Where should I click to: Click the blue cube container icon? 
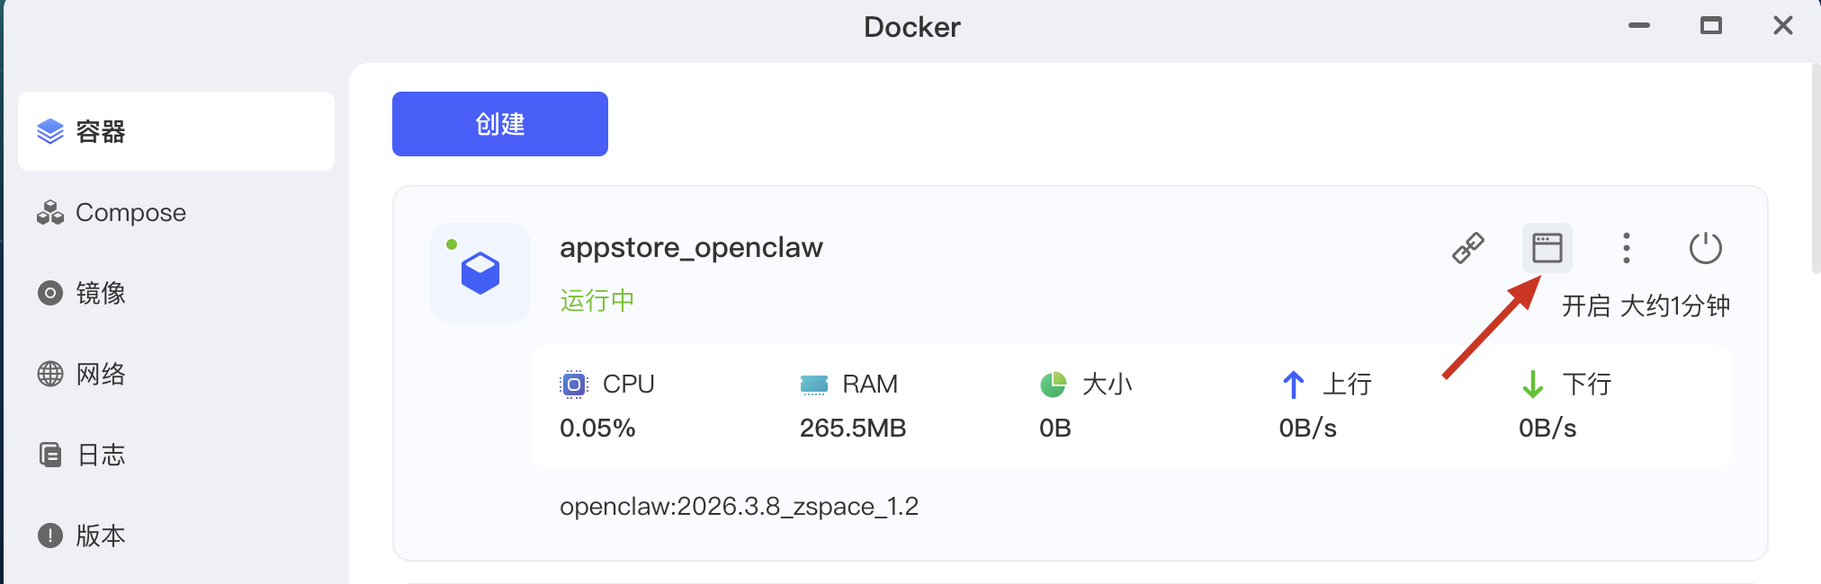(480, 273)
